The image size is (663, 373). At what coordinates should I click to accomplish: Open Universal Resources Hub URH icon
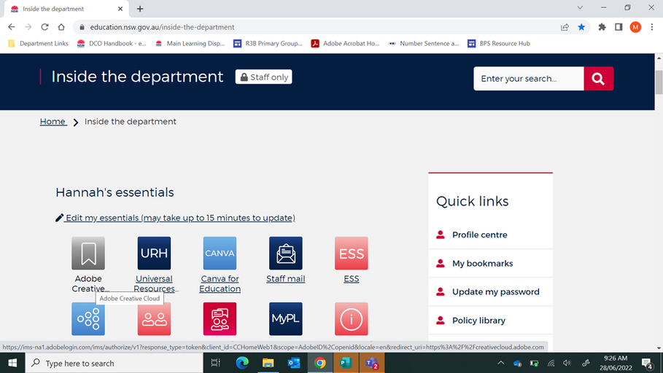(154, 254)
